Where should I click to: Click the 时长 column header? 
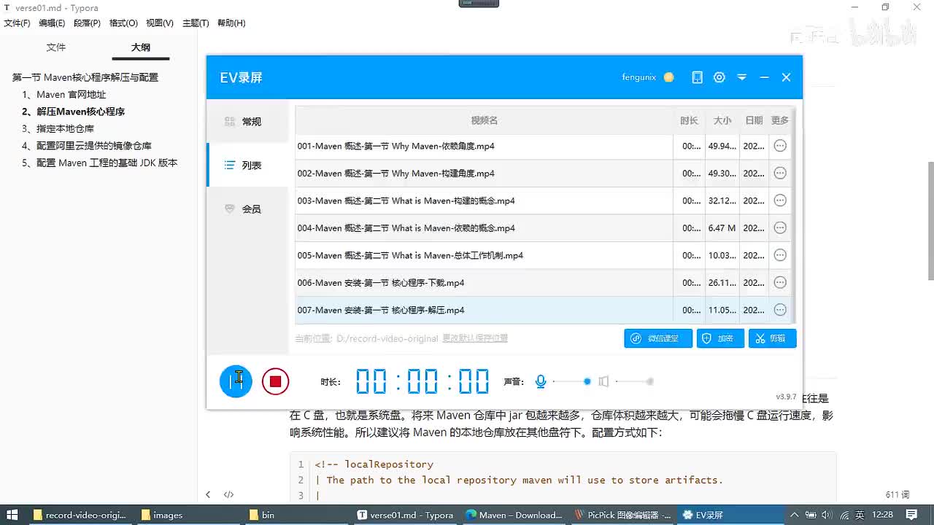pyautogui.click(x=689, y=120)
